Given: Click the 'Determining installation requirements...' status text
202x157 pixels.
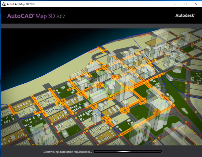Looking at the screenshot, I should 68,152.
